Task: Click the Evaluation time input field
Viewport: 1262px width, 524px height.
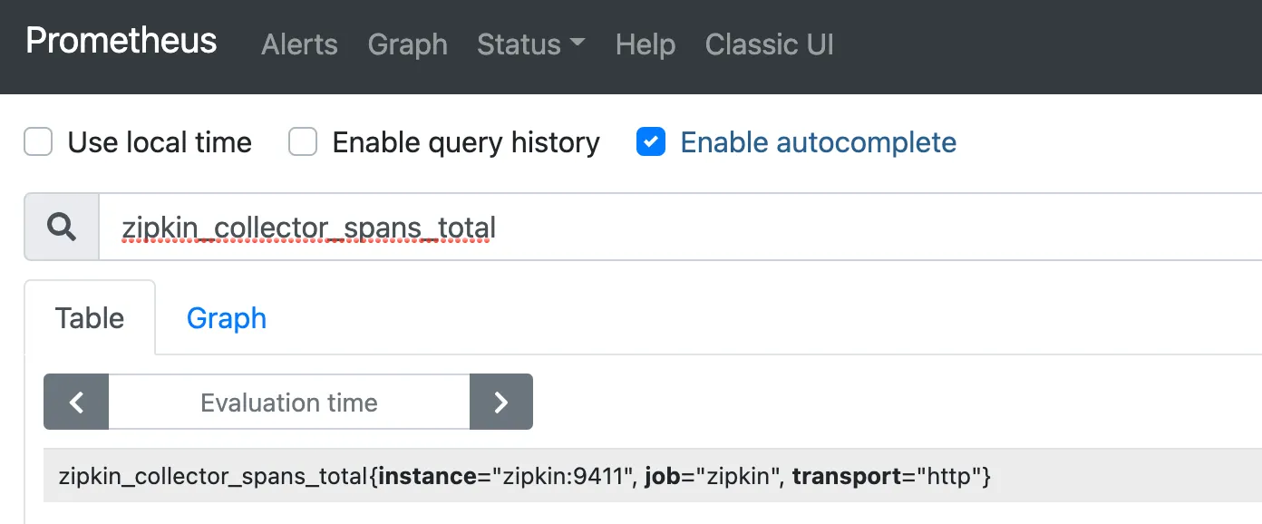Action: [289, 403]
